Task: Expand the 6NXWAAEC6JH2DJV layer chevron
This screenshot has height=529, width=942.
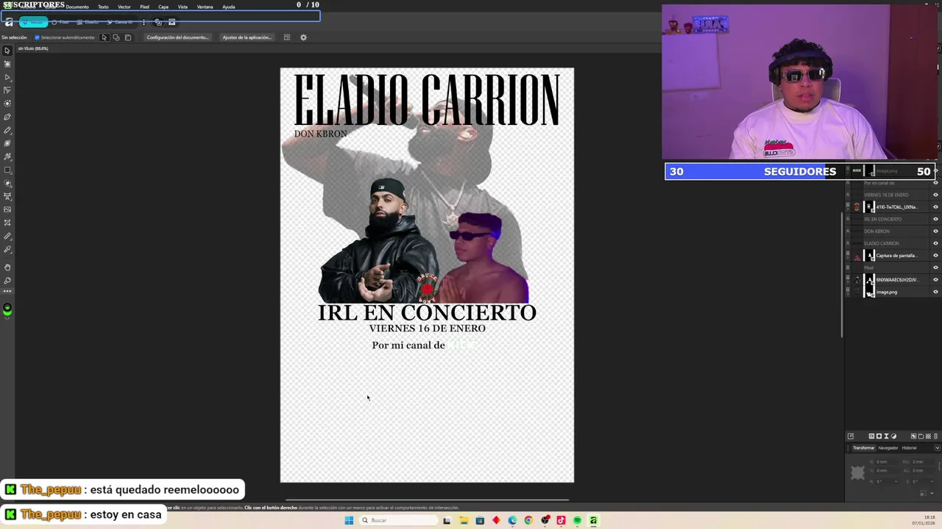Action: [847, 282]
